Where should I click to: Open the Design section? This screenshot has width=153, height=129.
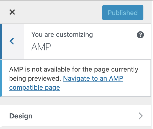tap(76, 116)
